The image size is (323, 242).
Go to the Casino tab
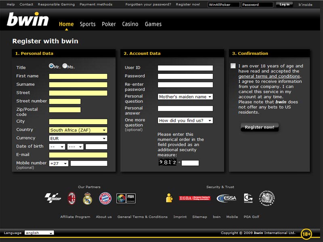click(x=130, y=24)
